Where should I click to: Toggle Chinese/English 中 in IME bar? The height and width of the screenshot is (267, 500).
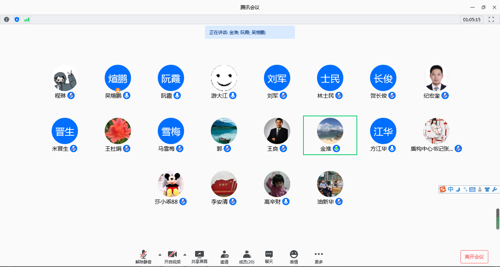(451, 189)
